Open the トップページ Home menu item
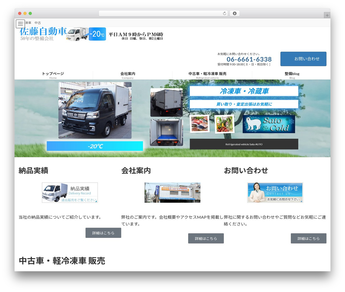Screen dimensions: 345x292 (x=53, y=75)
